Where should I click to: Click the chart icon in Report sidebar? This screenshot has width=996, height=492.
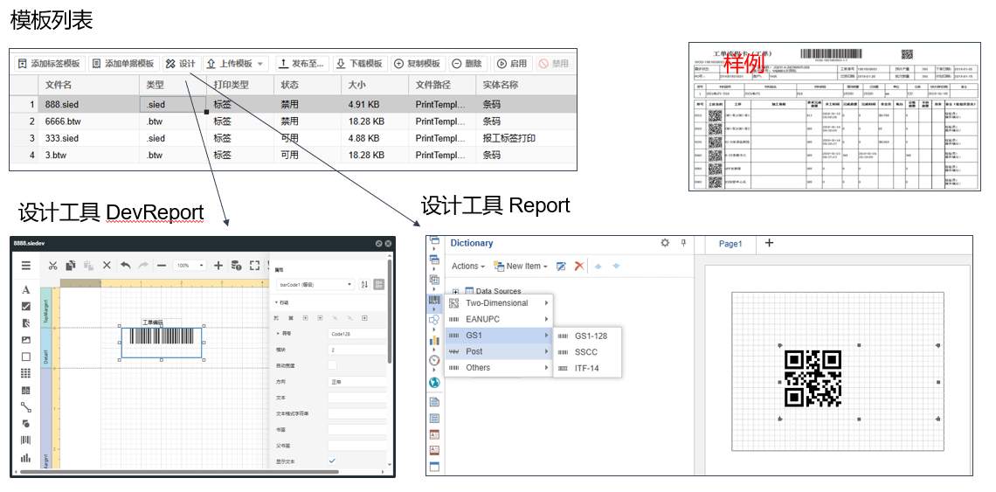(434, 340)
